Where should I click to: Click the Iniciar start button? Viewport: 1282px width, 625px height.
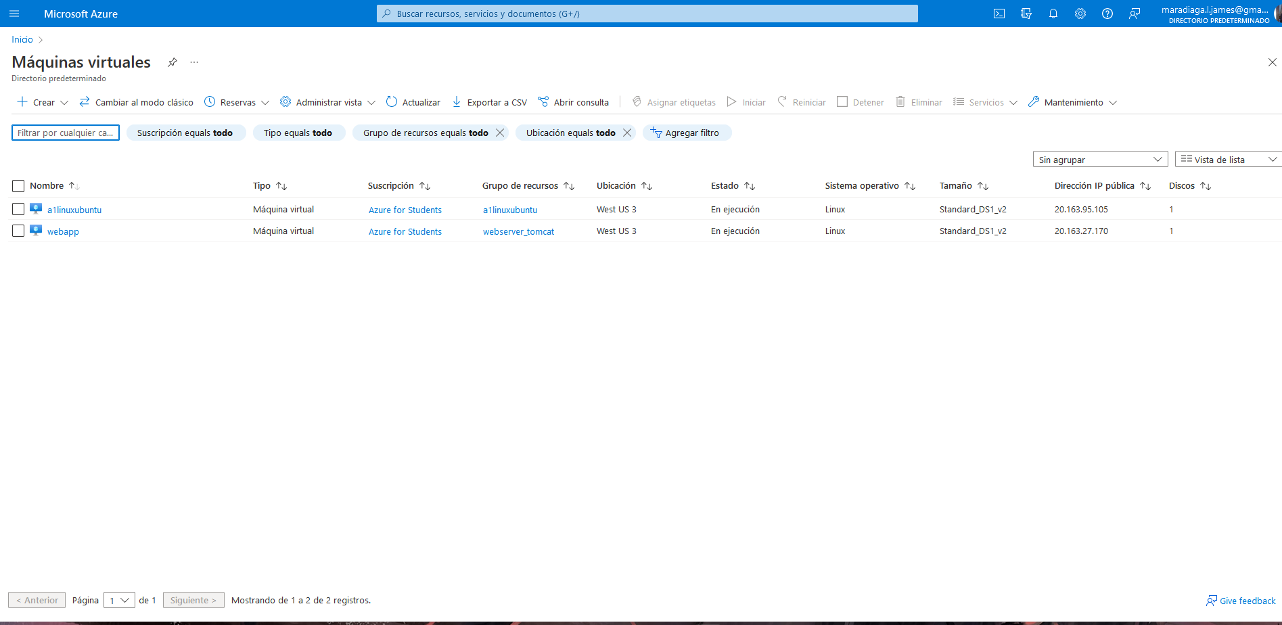(746, 102)
